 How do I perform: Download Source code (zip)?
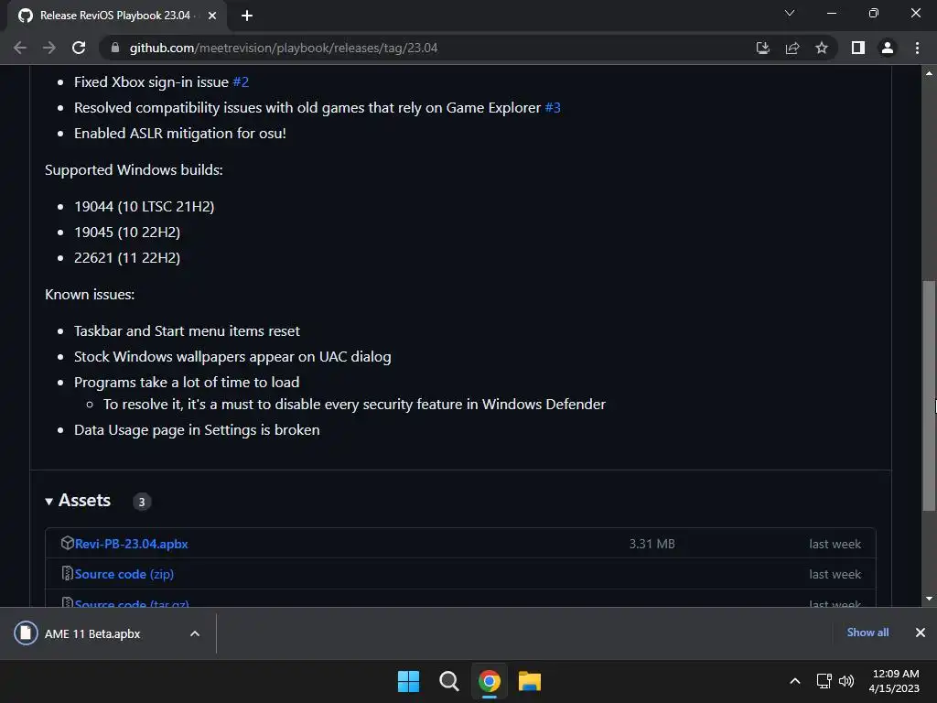[x=124, y=574]
